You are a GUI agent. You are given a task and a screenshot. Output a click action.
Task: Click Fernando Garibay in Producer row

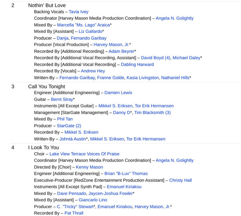(x=88, y=38)
